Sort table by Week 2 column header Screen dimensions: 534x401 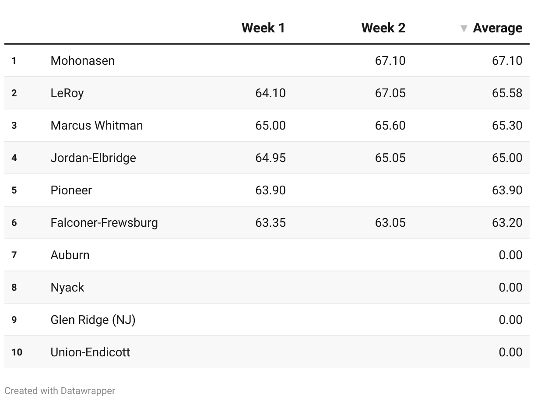(x=383, y=28)
